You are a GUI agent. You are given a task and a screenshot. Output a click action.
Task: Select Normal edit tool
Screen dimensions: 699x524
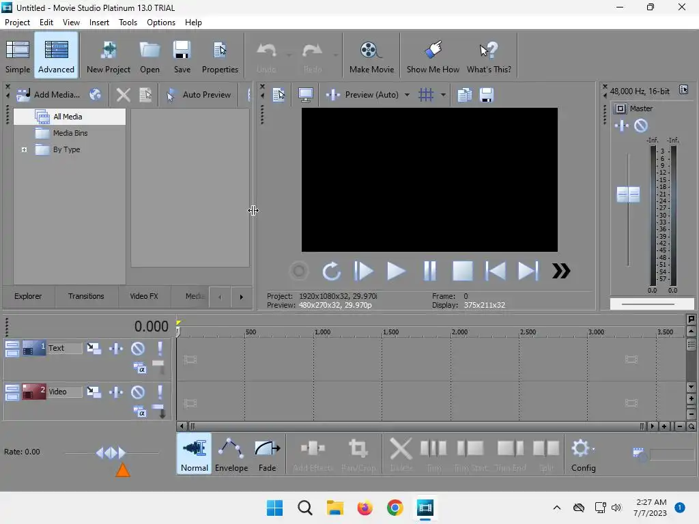[195, 454]
